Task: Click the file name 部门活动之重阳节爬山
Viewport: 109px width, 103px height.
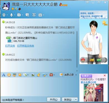Action: (25, 38)
